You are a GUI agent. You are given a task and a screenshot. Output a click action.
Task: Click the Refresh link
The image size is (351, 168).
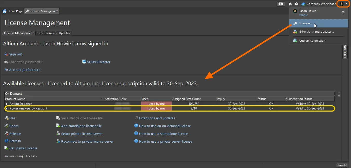tap(15, 141)
